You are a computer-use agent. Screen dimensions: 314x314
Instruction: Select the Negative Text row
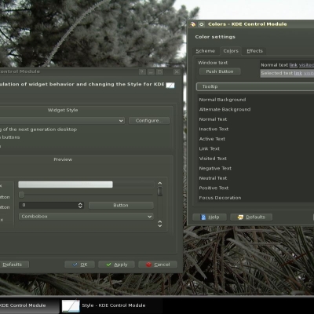pos(256,168)
